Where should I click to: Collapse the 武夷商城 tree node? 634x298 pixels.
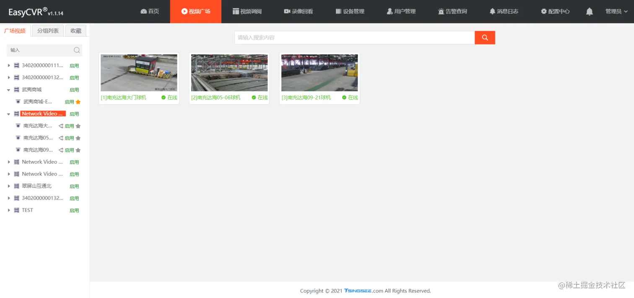click(9, 90)
